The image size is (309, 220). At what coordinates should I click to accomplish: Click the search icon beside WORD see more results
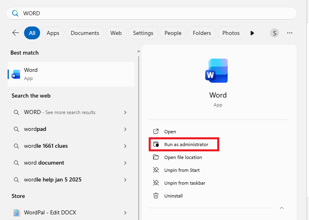click(x=16, y=112)
